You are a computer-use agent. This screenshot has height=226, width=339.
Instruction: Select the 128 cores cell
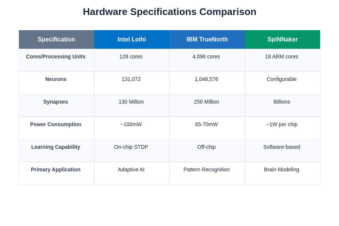131,56
